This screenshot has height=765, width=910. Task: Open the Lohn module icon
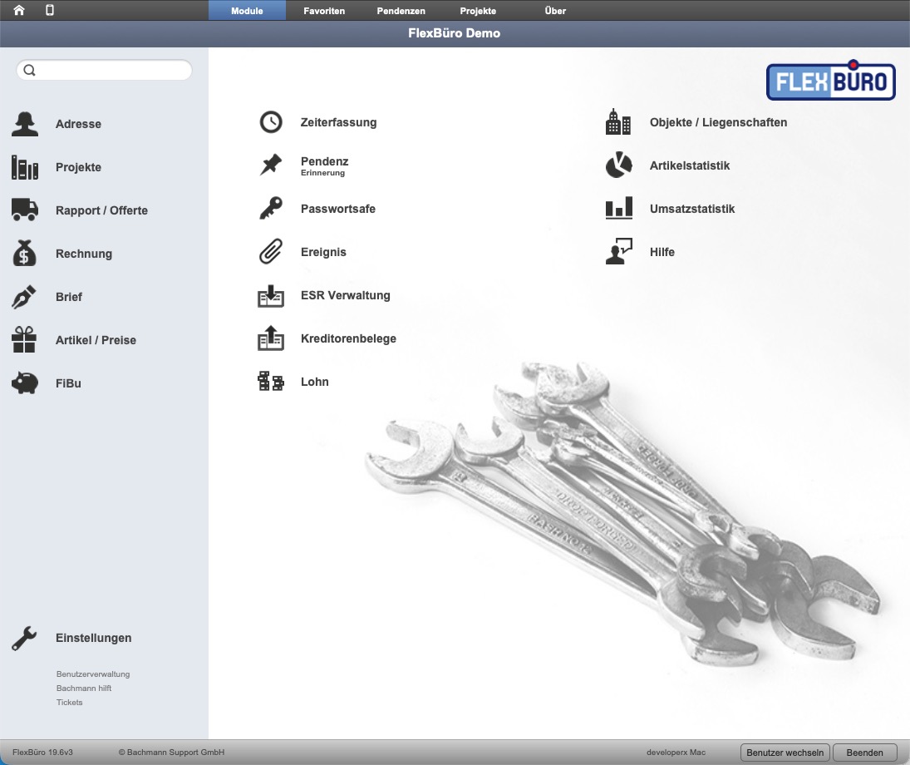tap(270, 382)
